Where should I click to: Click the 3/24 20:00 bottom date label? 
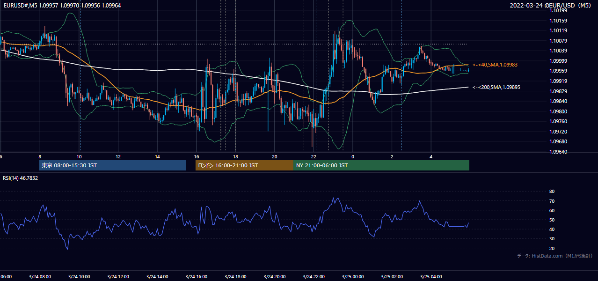point(275,277)
